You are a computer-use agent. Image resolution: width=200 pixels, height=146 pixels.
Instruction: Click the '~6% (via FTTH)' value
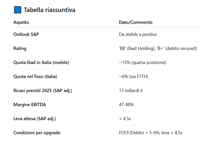pos(134,77)
